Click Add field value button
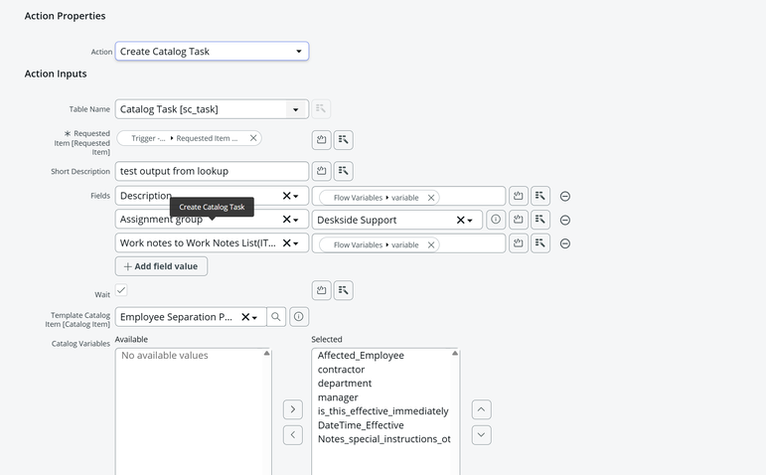 point(162,266)
